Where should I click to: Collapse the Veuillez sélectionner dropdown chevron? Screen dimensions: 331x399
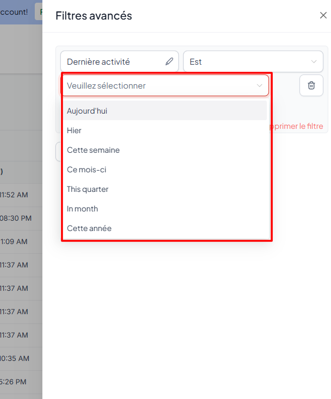259,85
